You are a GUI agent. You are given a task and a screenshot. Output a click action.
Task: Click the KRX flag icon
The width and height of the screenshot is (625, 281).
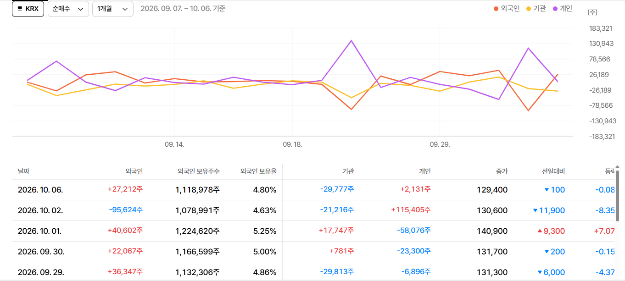pyautogui.click(x=20, y=8)
